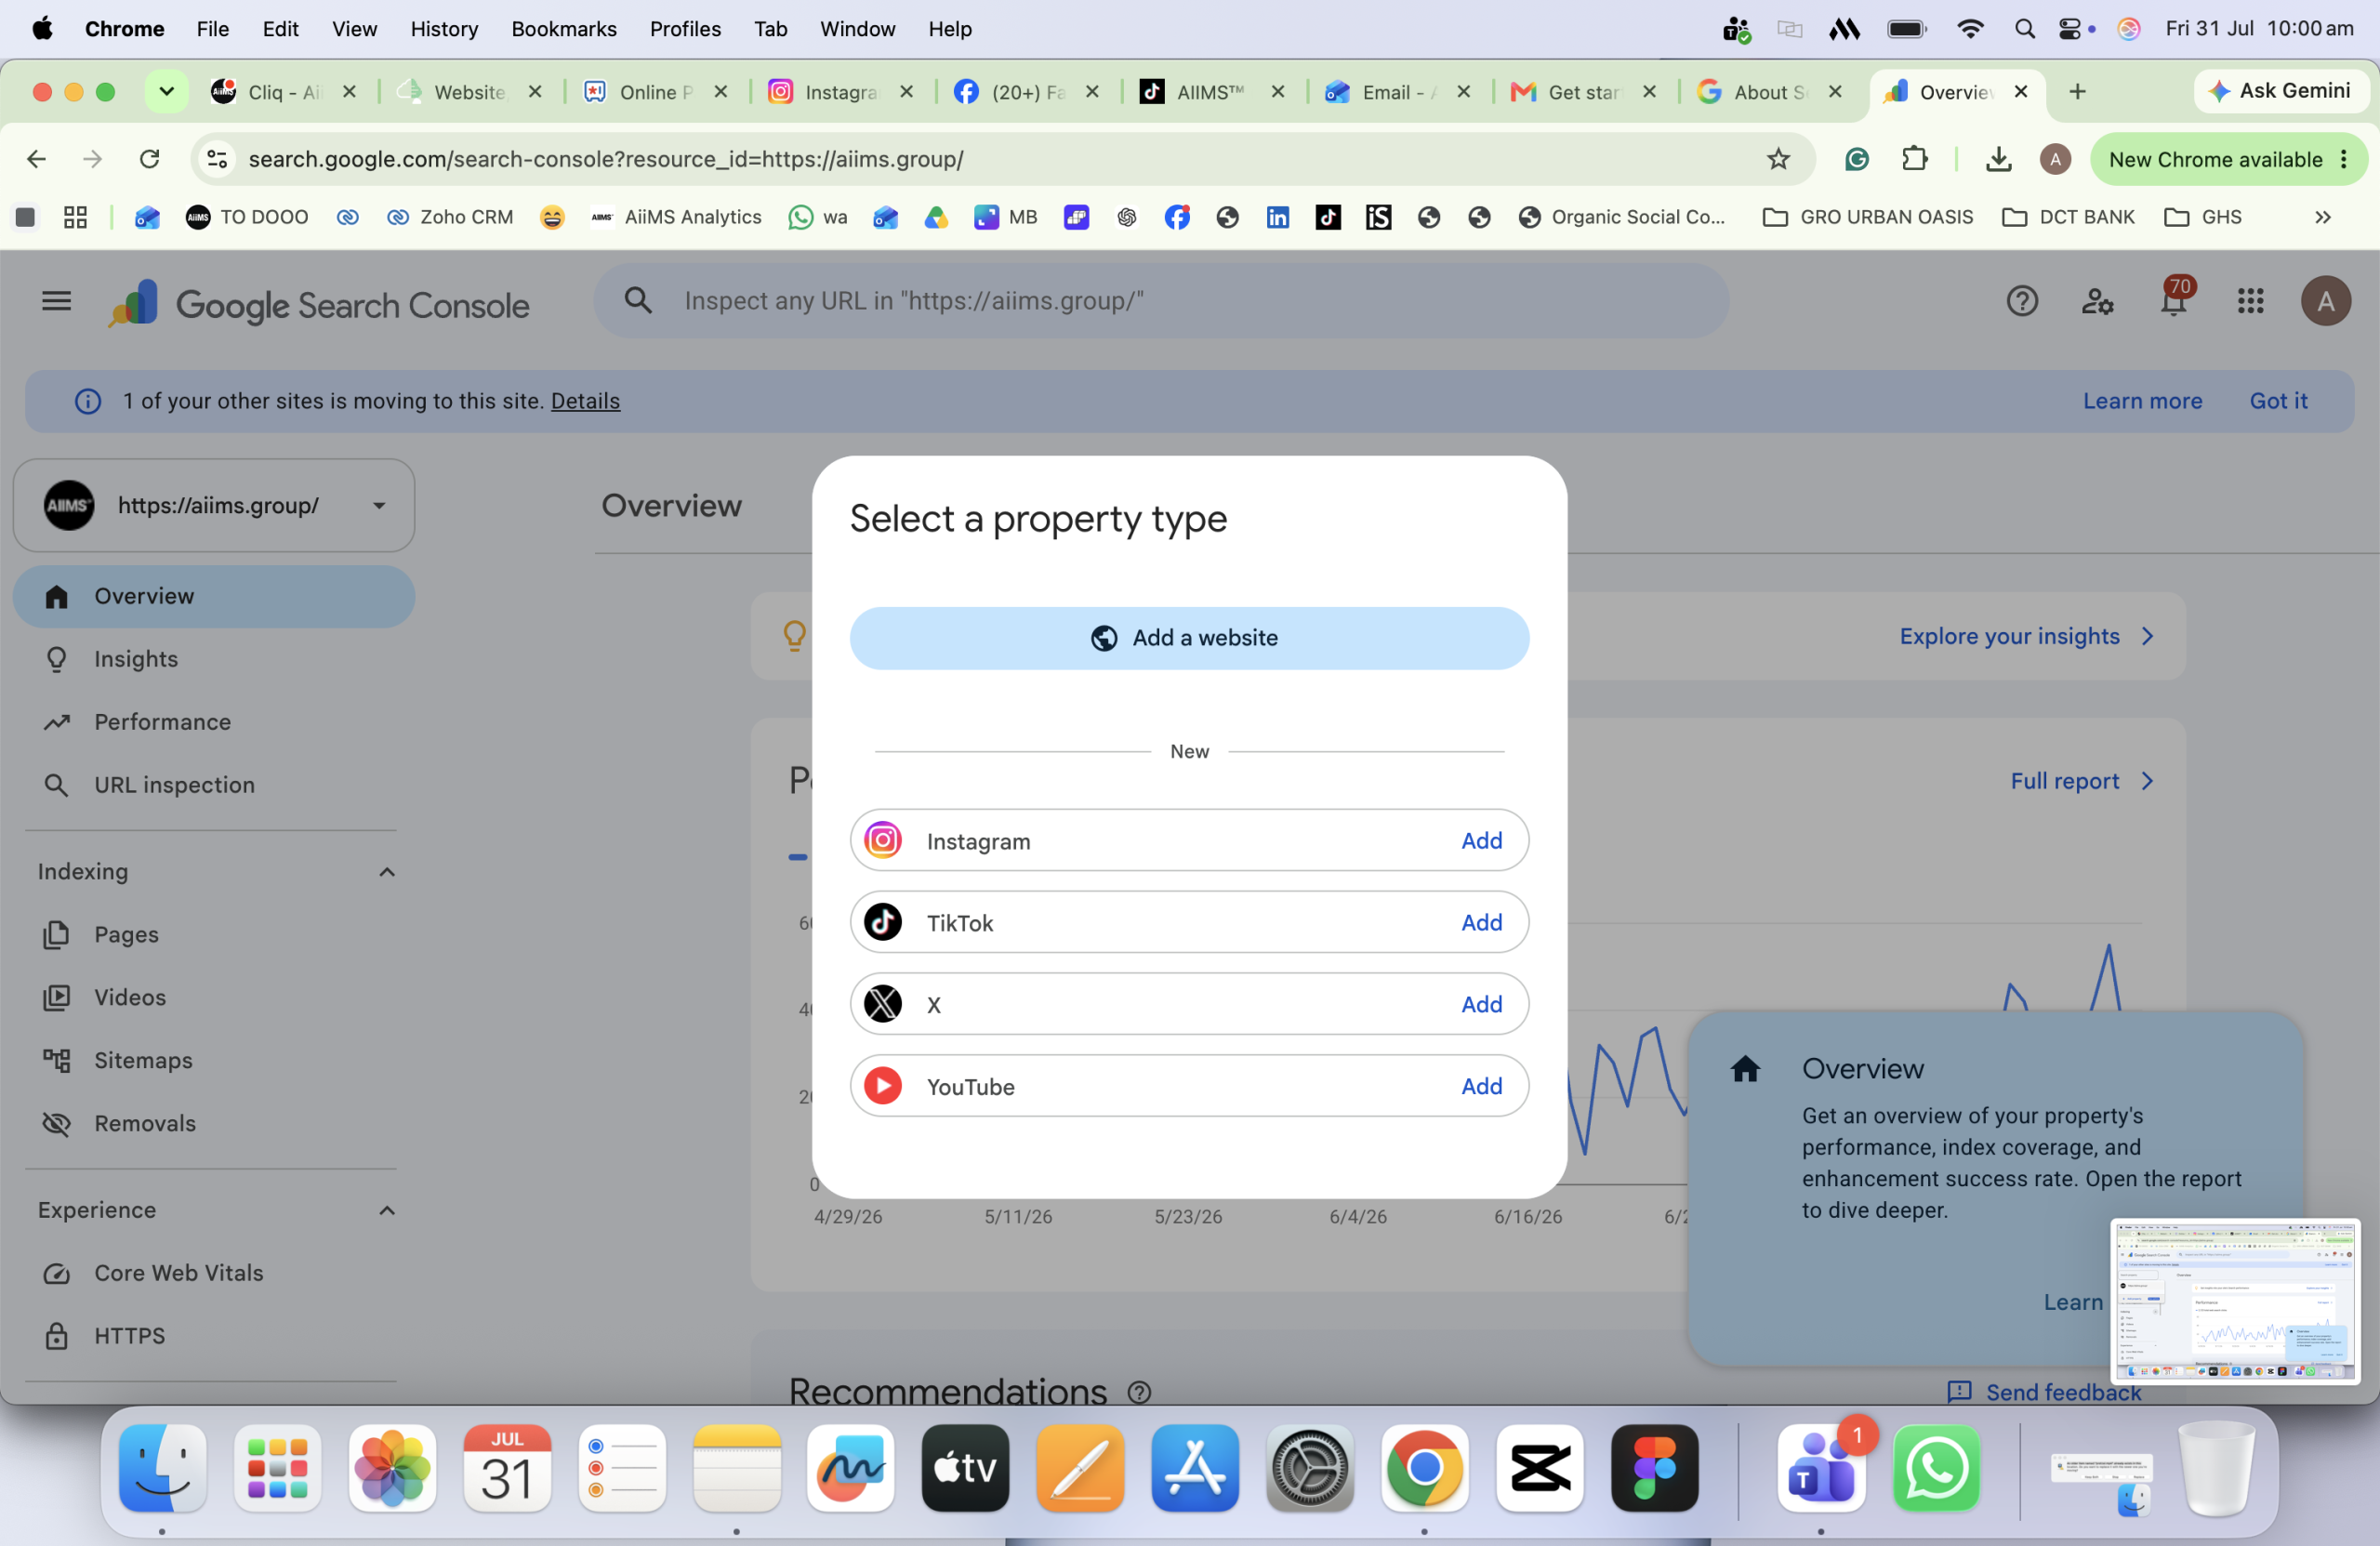The height and width of the screenshot is (1546, 2380).
Task: Open Chrome extensions puzzle icon
Action: pos(1915,159)
